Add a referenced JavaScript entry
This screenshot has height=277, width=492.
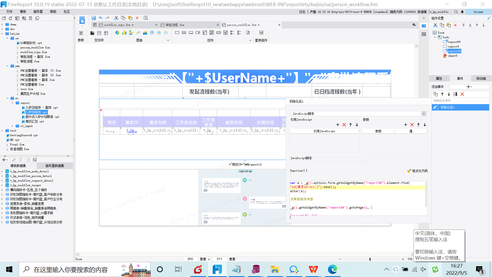click(338, 125)
